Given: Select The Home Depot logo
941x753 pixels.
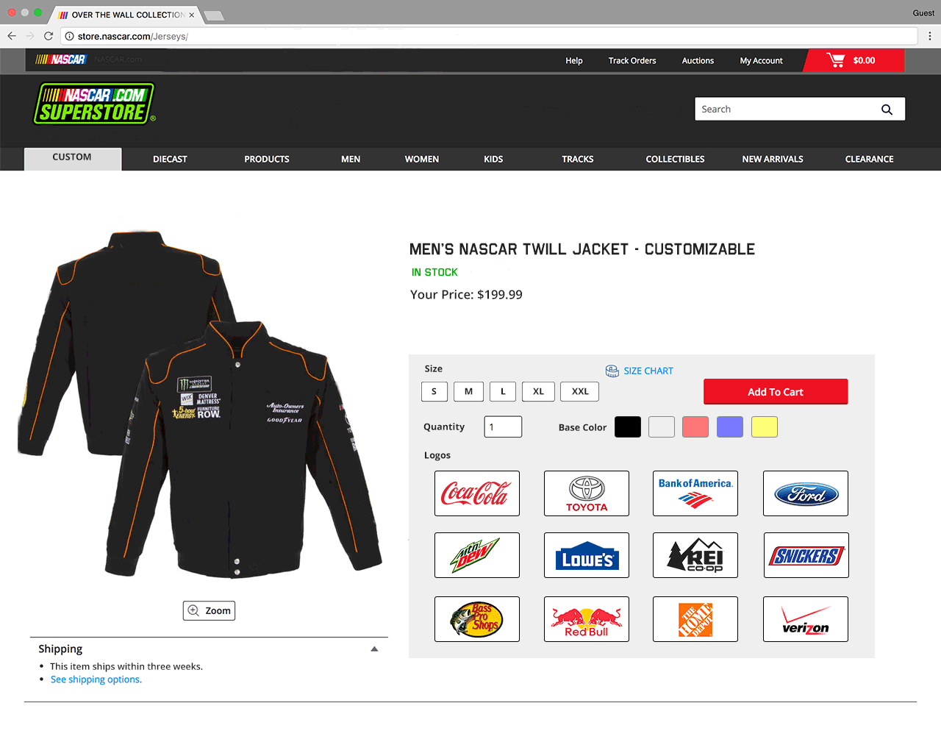Looking at the screenshot, I should coord(695,619).
